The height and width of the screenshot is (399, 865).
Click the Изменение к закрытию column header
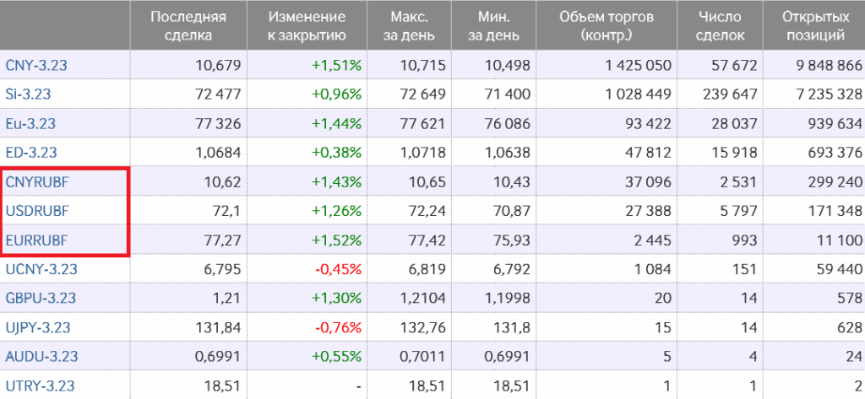point(306,26)
